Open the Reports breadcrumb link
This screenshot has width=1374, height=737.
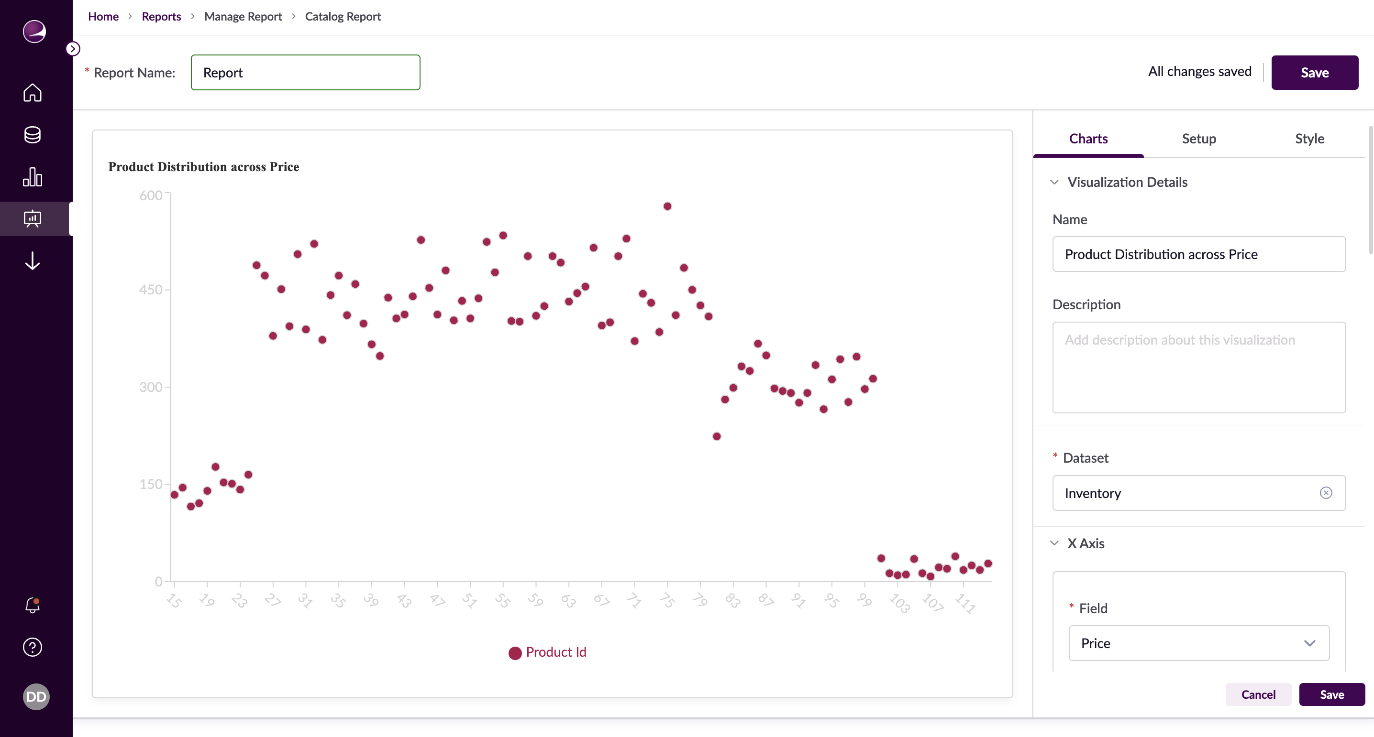[x=161, y=16]
